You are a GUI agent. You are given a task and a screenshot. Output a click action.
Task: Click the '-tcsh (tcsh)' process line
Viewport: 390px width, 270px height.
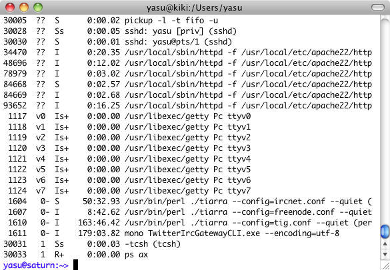coord(91,243)
